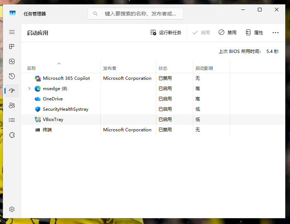290x224 pixels.
Task: Select the 终端 row name
Action: [47, 130]
